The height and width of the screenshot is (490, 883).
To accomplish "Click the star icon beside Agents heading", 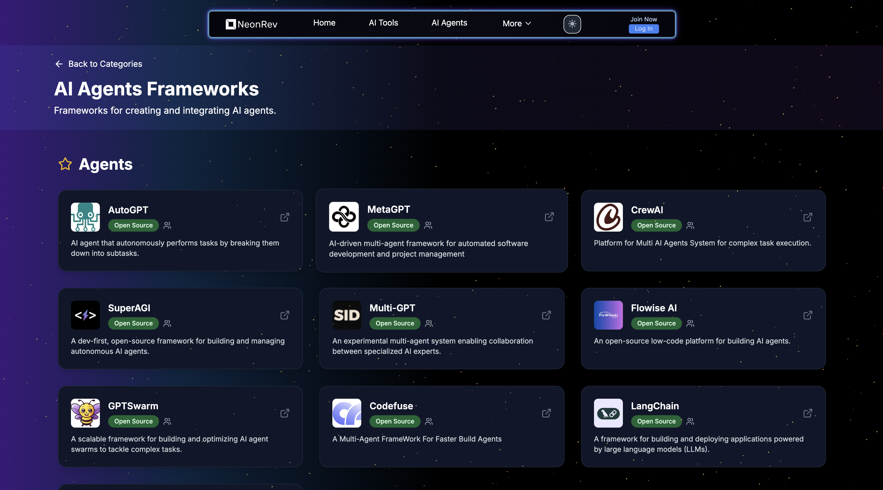I will click(65, 164).
